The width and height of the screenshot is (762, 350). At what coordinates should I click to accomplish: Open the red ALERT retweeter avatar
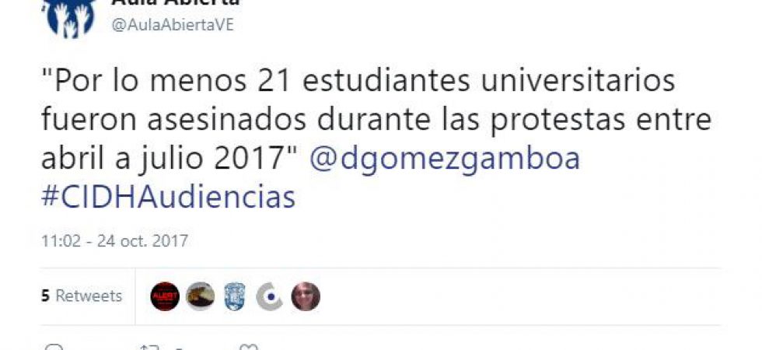click(165, 296)
